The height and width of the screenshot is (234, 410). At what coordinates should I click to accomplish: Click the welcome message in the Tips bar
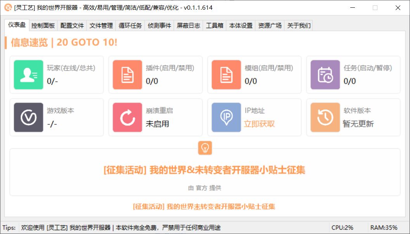121,228
